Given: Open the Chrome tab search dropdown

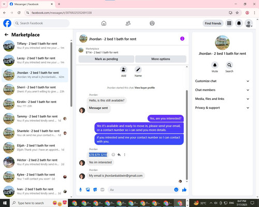Looking at the screenshot, I should [4, 4].
